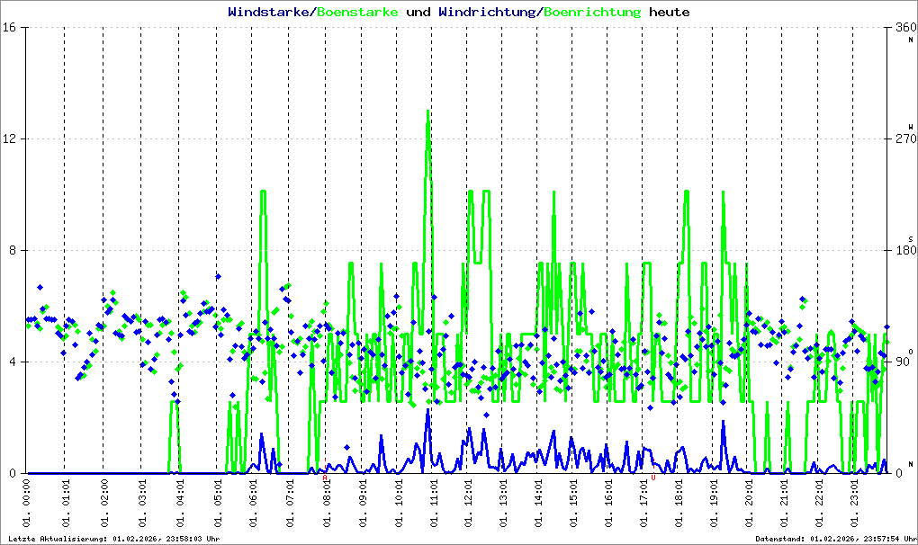Click left axis value 12
The height and width of the screenshot is (545, 918).
click(9, 138)
